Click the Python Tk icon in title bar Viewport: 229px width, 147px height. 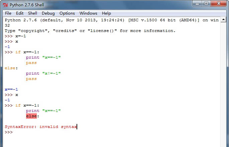[5, 5]
